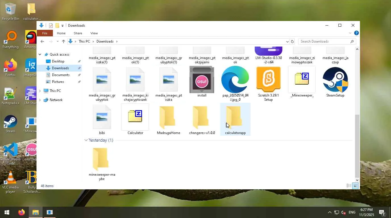Select the bibi image file
The width and height of the screenshot is (391, 218).
tap(102, 119)
